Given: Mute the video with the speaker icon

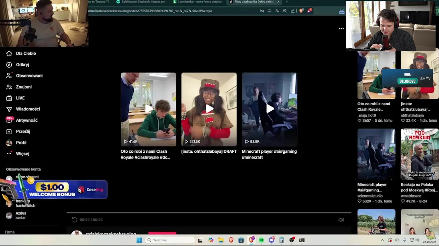Looking at the screenshot, I should coord(341,220).
